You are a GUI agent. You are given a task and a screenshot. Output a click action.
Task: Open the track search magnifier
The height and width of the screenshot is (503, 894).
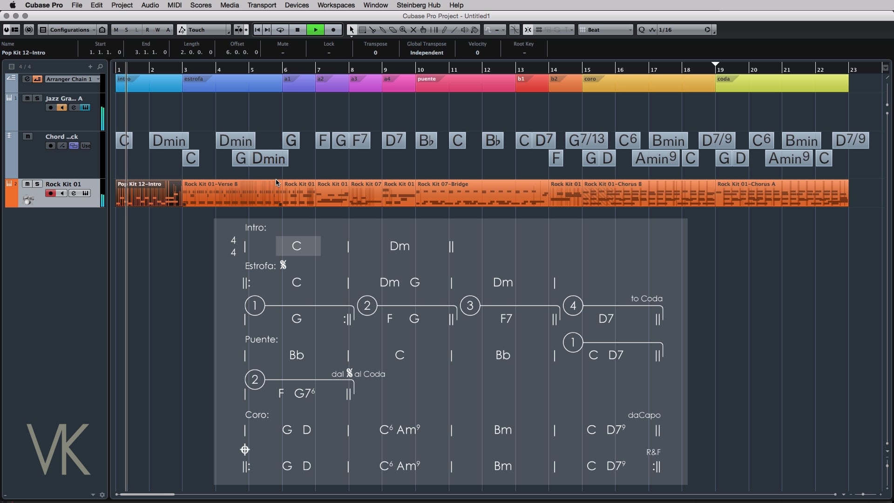tap(100, 67)
